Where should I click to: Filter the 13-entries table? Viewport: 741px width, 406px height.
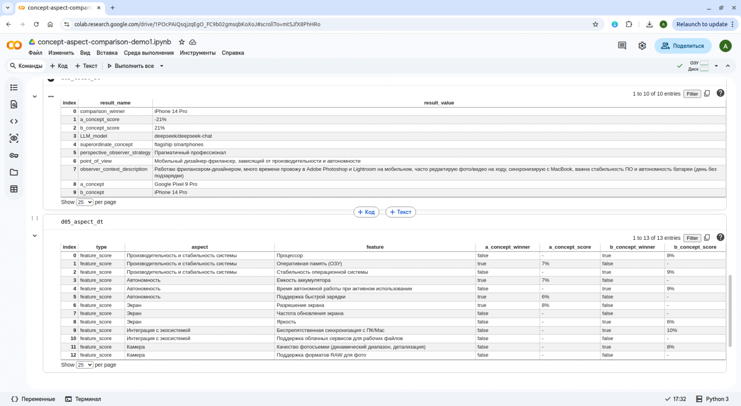pyautogui.click(x=692, y=238)
